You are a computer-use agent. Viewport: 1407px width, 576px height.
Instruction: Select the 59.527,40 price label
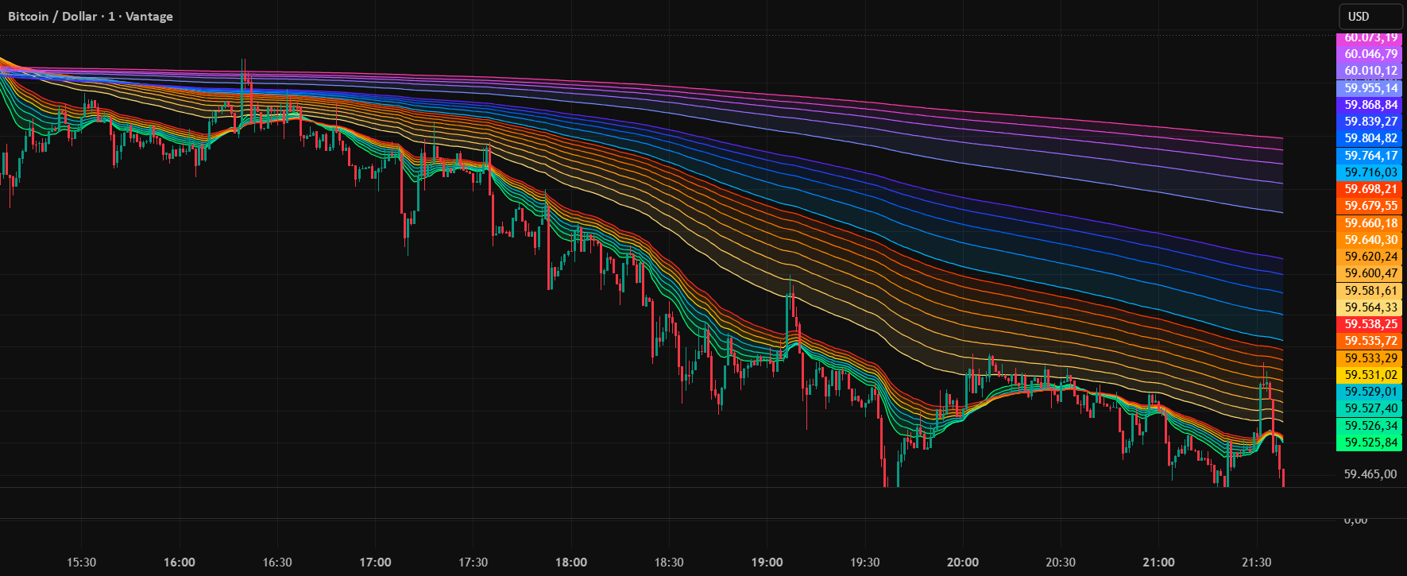1370,408
